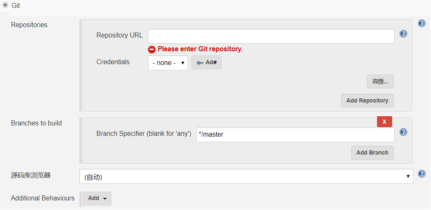Open help for the Repositories section

point(422,24)
